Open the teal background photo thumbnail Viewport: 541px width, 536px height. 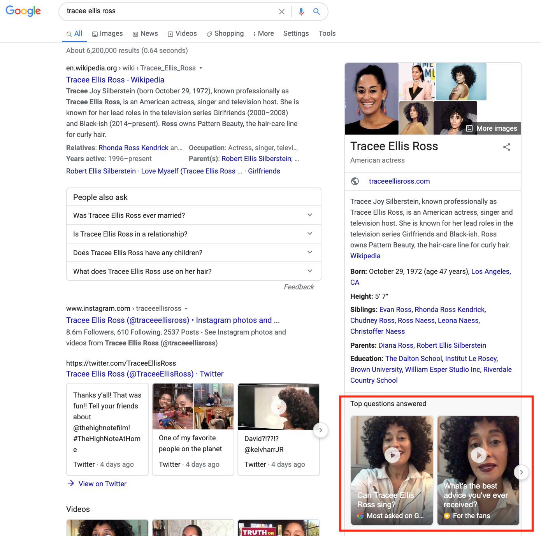tap(461, 82)
